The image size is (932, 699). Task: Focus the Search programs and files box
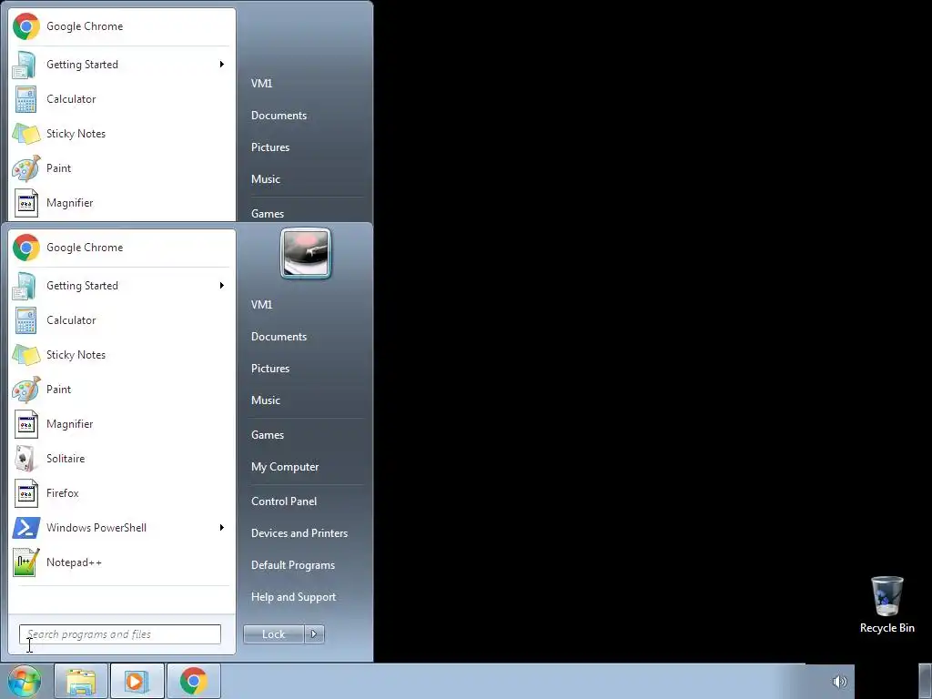pos(120,634)
